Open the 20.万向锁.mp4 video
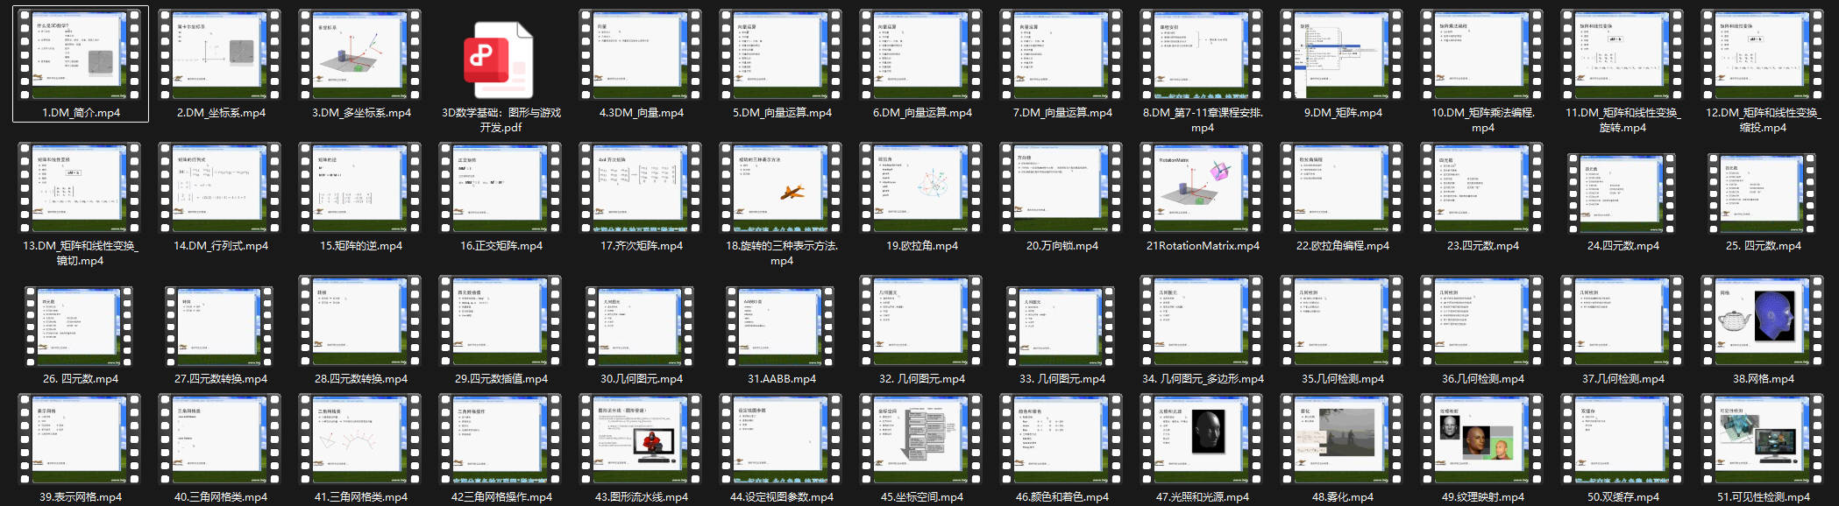1839x506 pixels. (1062, 188)
